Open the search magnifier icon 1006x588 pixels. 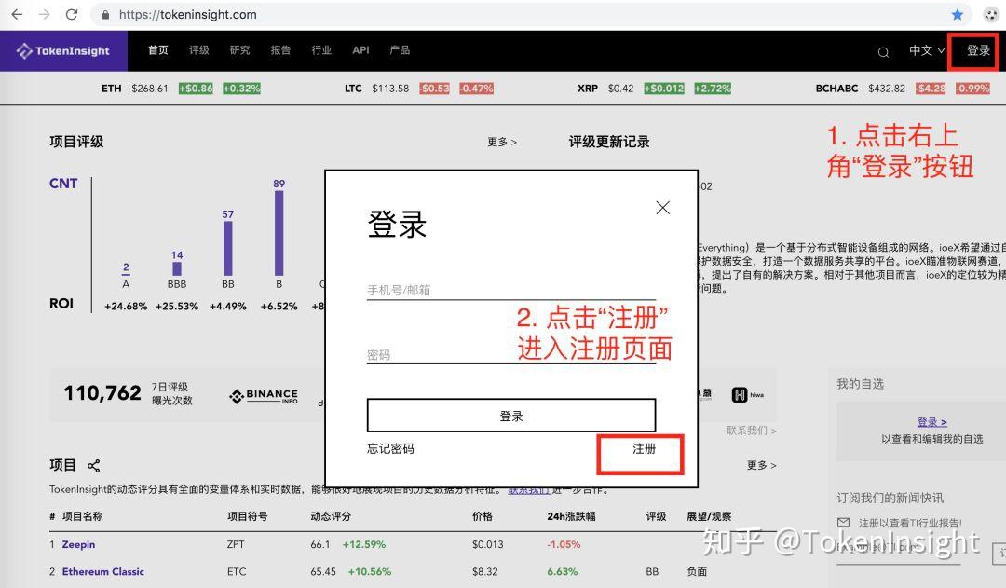coord(882,53)
